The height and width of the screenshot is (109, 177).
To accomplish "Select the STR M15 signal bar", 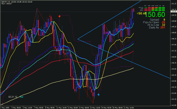I will tap(153, 9).
